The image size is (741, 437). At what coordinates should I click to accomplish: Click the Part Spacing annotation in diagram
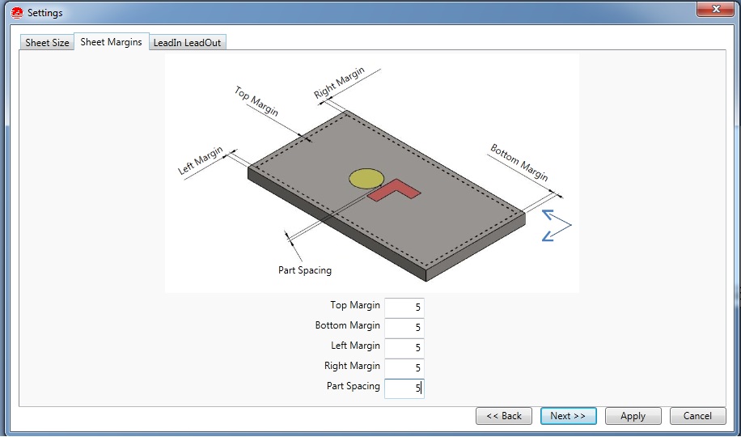[305, 270]
